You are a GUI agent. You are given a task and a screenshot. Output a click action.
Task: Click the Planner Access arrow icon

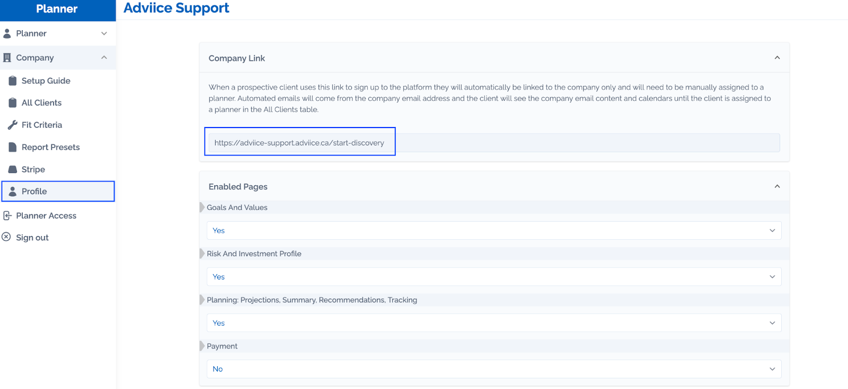point(7,215)
